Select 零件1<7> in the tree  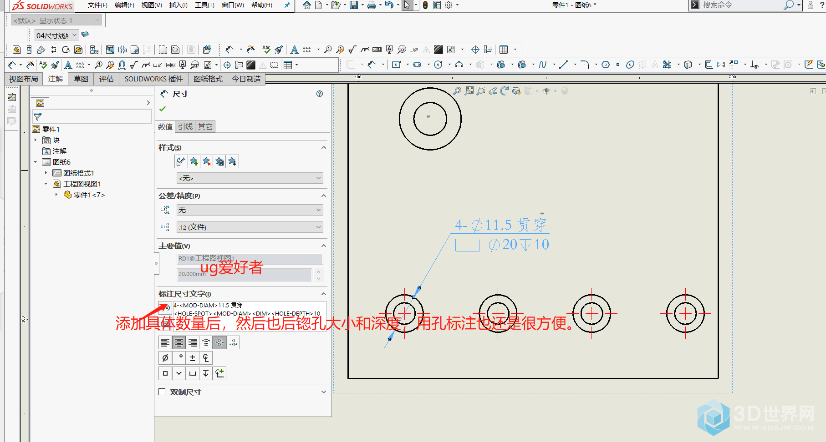point(89,195)
